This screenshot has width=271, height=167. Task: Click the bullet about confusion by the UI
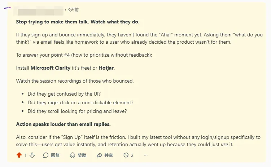tap(60, 94)
